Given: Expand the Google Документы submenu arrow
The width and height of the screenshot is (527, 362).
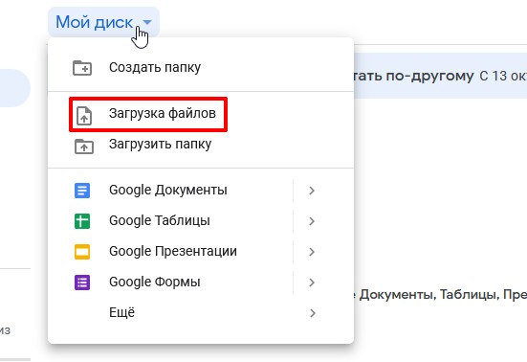Looking at the screenshot, I should point(312,191).
